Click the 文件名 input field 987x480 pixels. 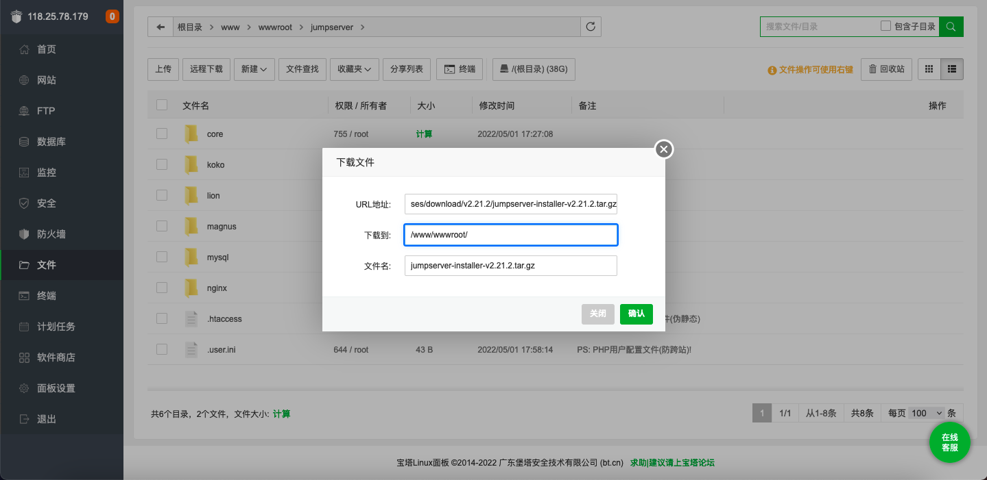click(511, 266)
